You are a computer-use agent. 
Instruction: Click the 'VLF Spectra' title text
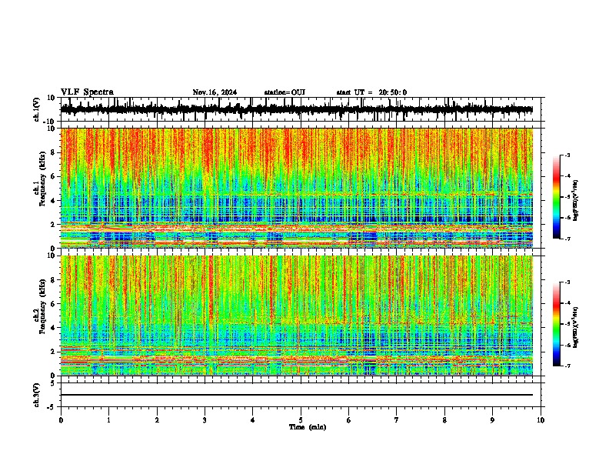[87, 92]
